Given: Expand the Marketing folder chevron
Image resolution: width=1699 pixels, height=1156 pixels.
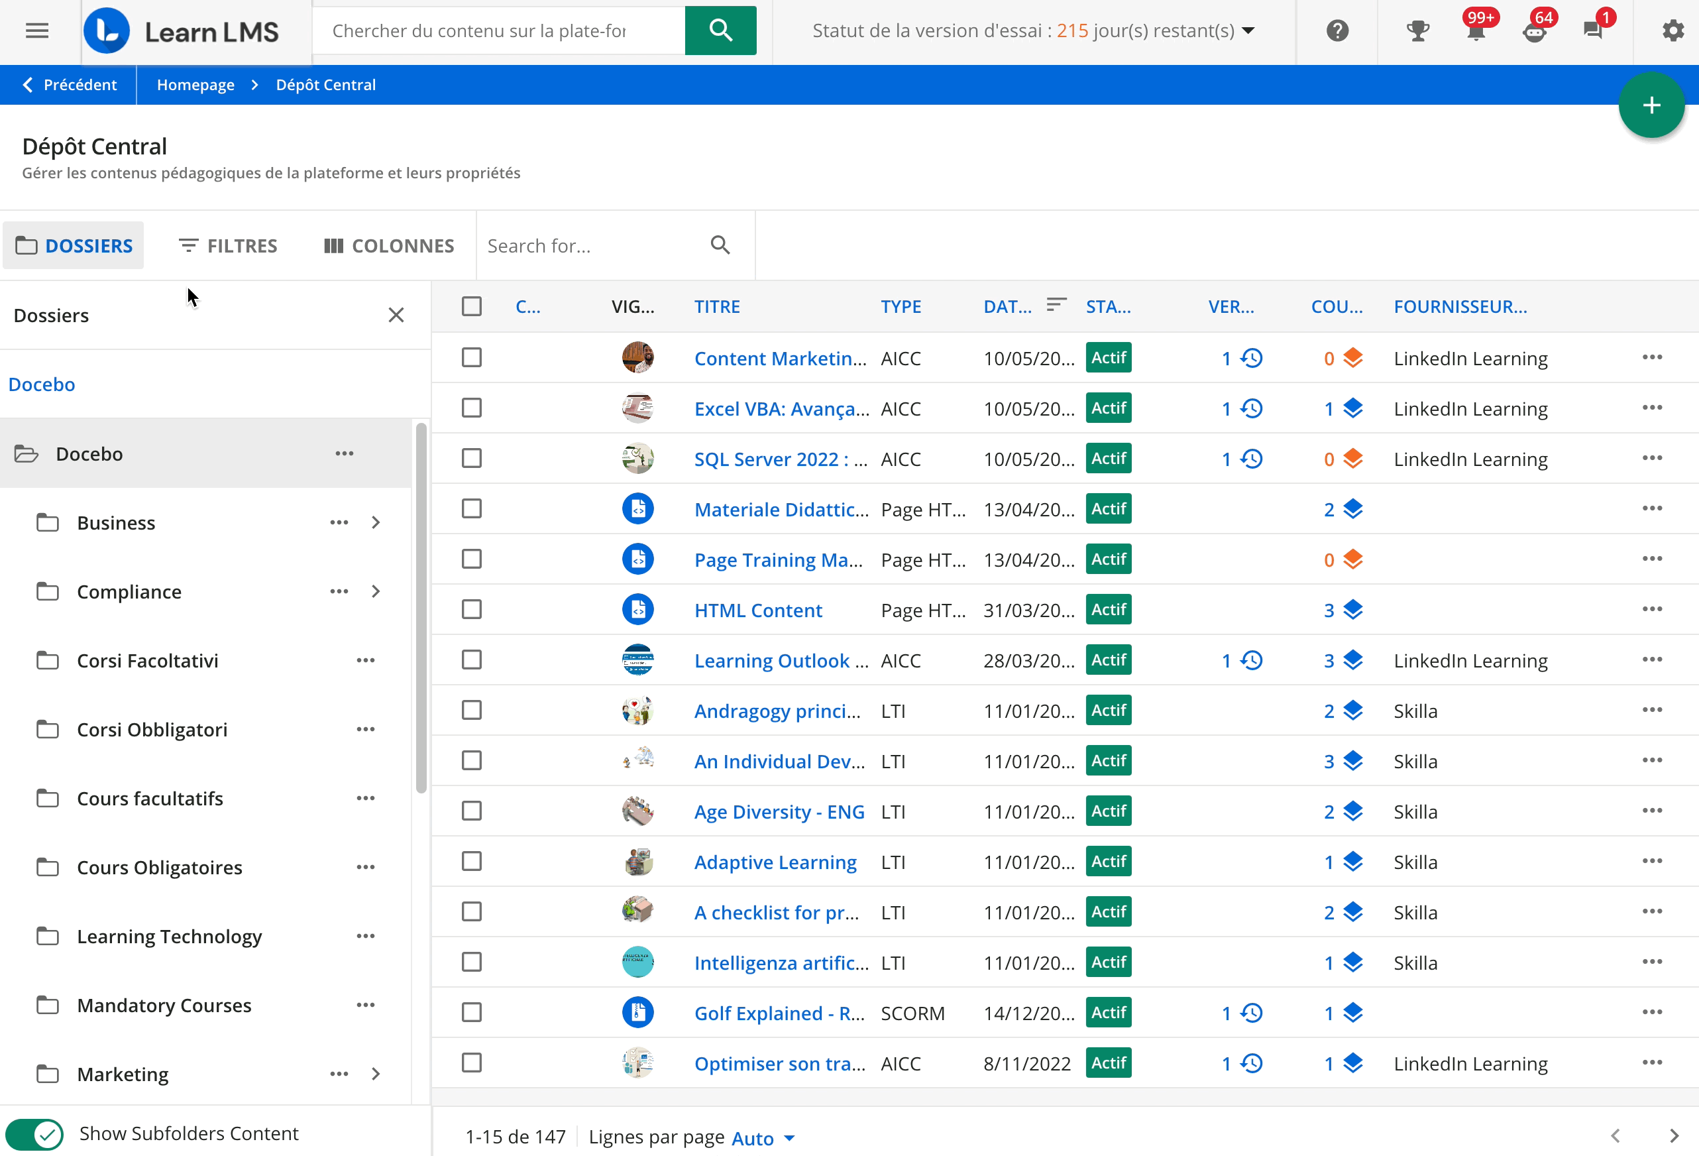Looking at the screenshot, I should coord(376,1074).
